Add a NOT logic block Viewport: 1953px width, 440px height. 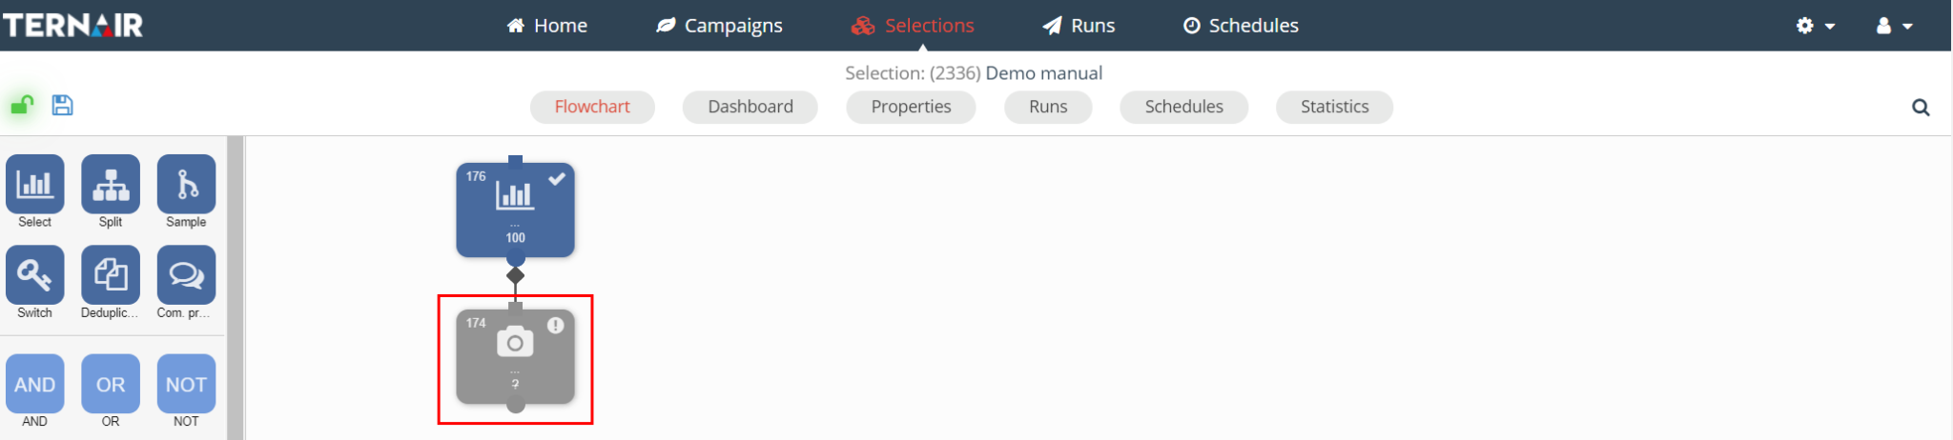[186, 384]
